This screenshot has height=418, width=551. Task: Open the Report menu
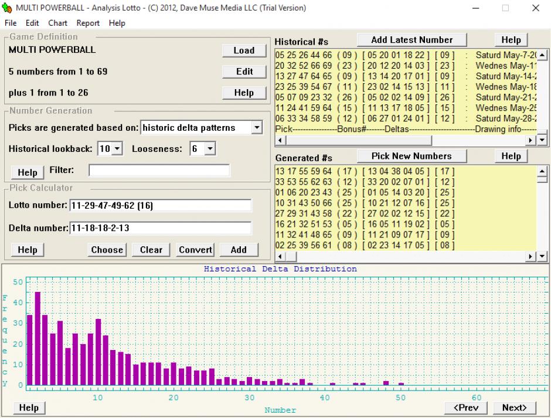coord(88,23)
